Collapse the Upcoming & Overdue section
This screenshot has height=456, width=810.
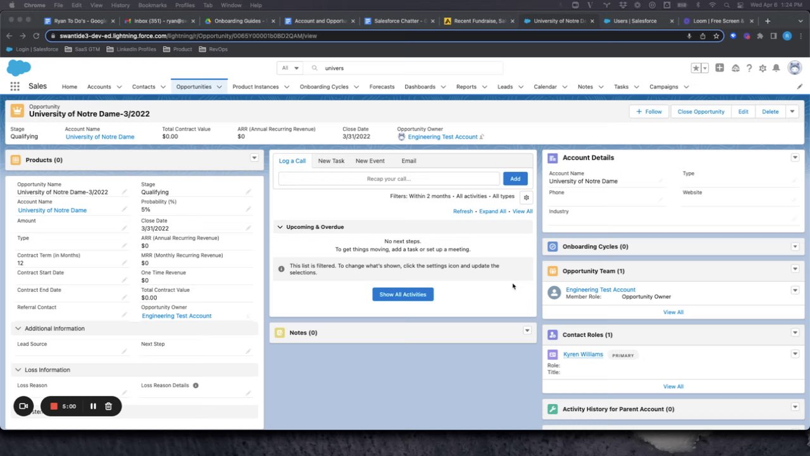tap(280, 227)
